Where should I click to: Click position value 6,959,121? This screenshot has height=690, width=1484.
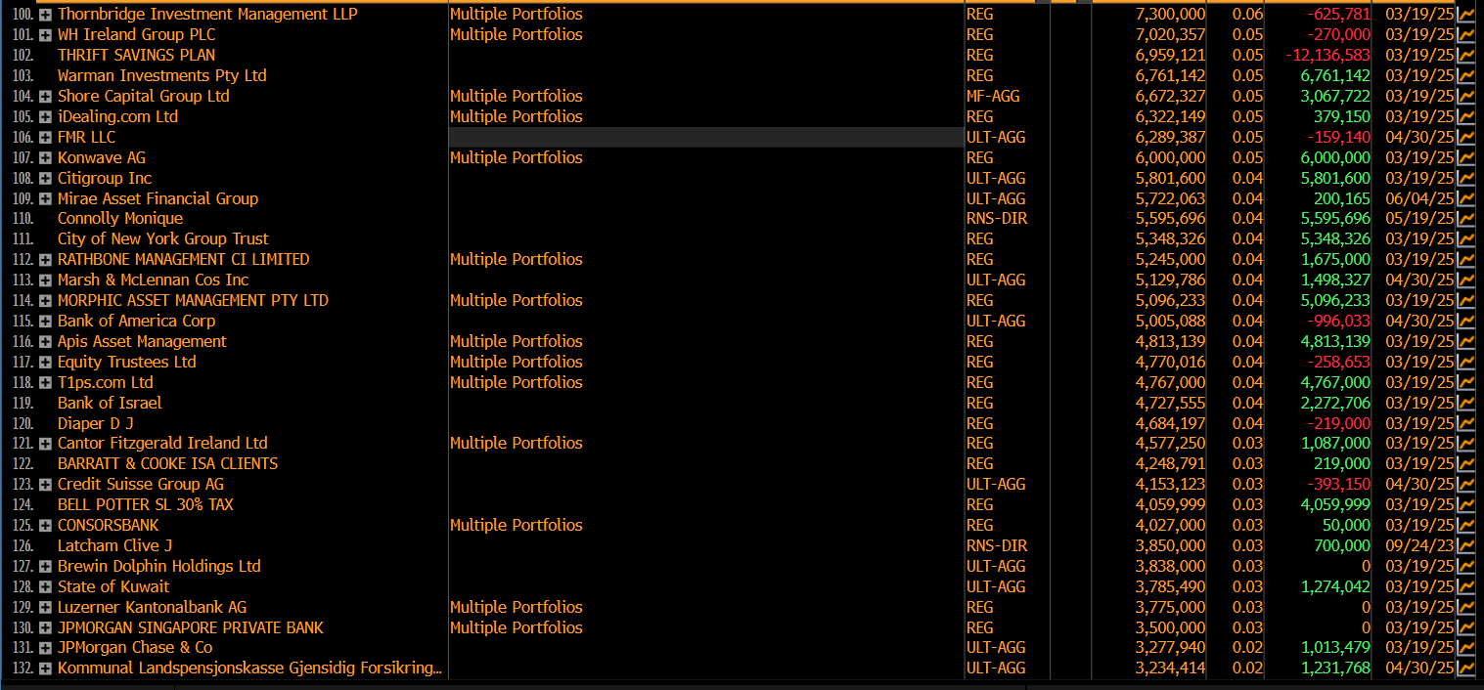coord(1170,55)
